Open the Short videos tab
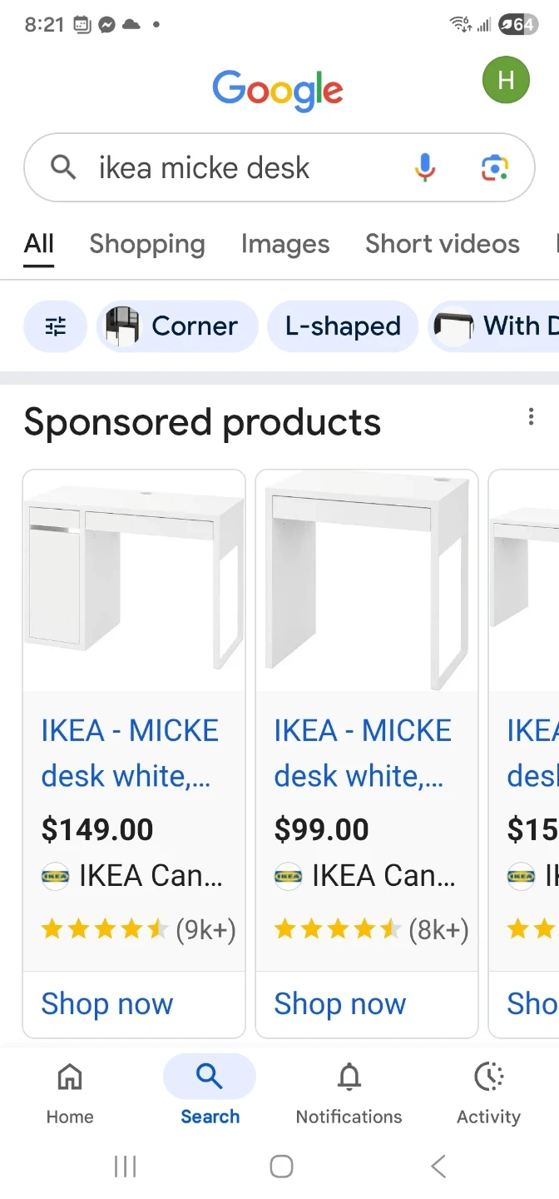Screen dimensions: 559x1199 pos(443,244)
